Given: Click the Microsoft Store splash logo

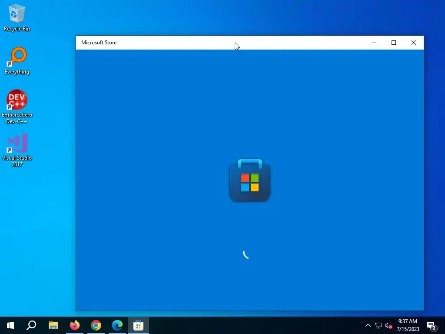Looking at the screenshot, I should tap(250, 180).
